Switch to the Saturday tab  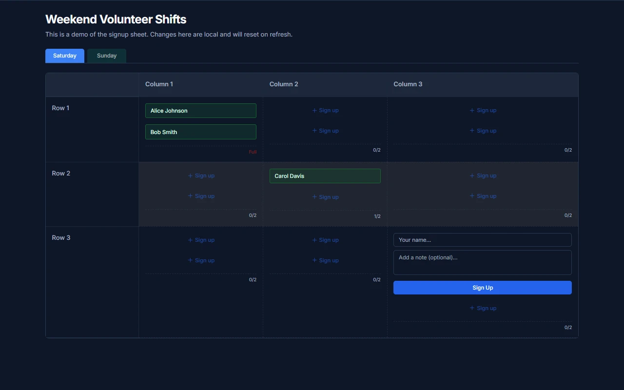[65, 56]
